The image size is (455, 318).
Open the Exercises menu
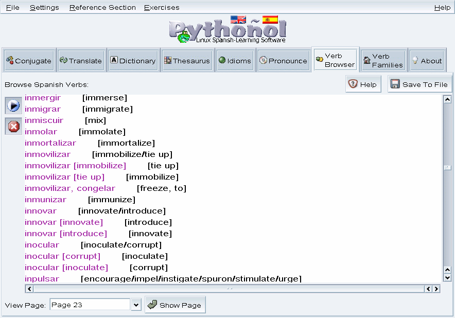coord(162,7)
